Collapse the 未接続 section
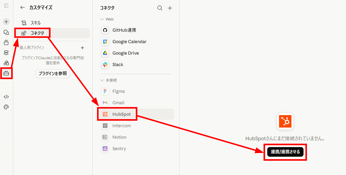Image resolution: width=346 pixels, height=175 pixels. [108, 80]
